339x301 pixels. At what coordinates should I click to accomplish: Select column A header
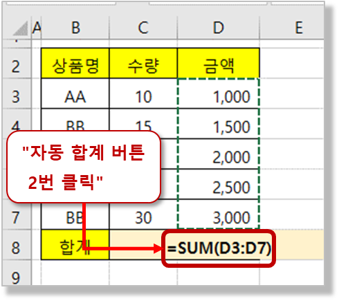(x=37, y=28)
